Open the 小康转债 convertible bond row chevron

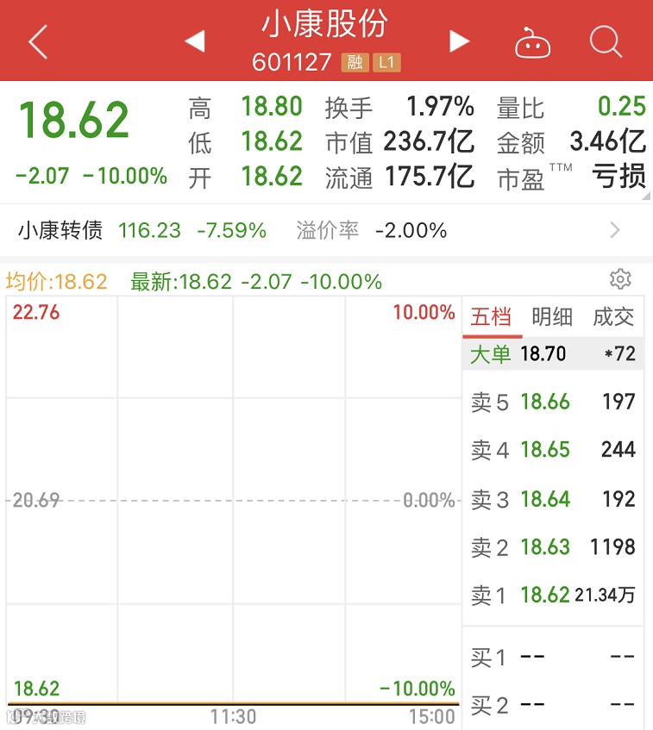click(x=615, y=230)
